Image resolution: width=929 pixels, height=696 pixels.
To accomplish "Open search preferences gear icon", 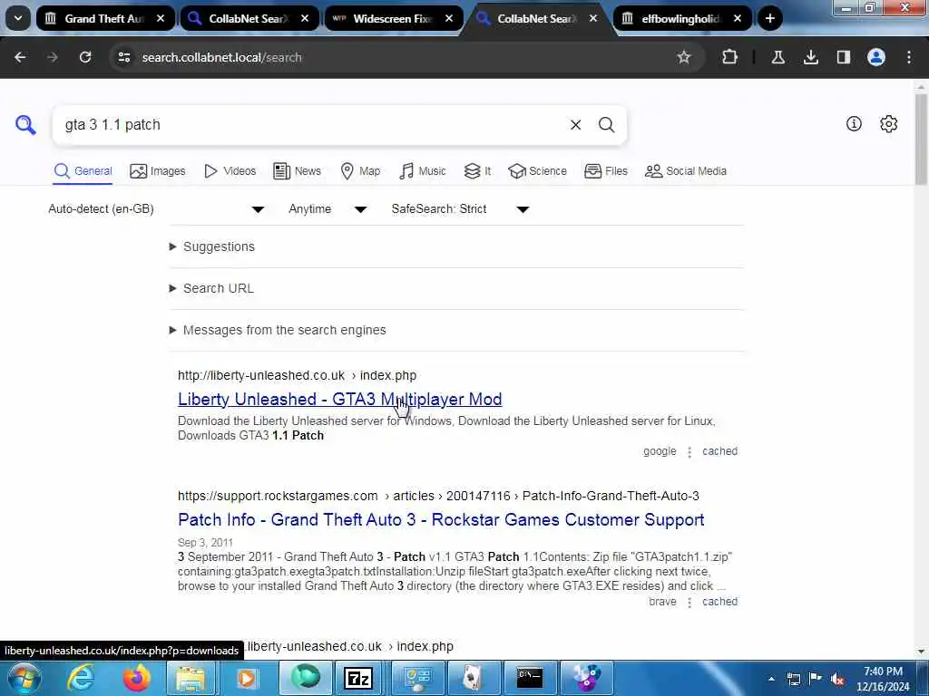I will click(x=889, y=123).
